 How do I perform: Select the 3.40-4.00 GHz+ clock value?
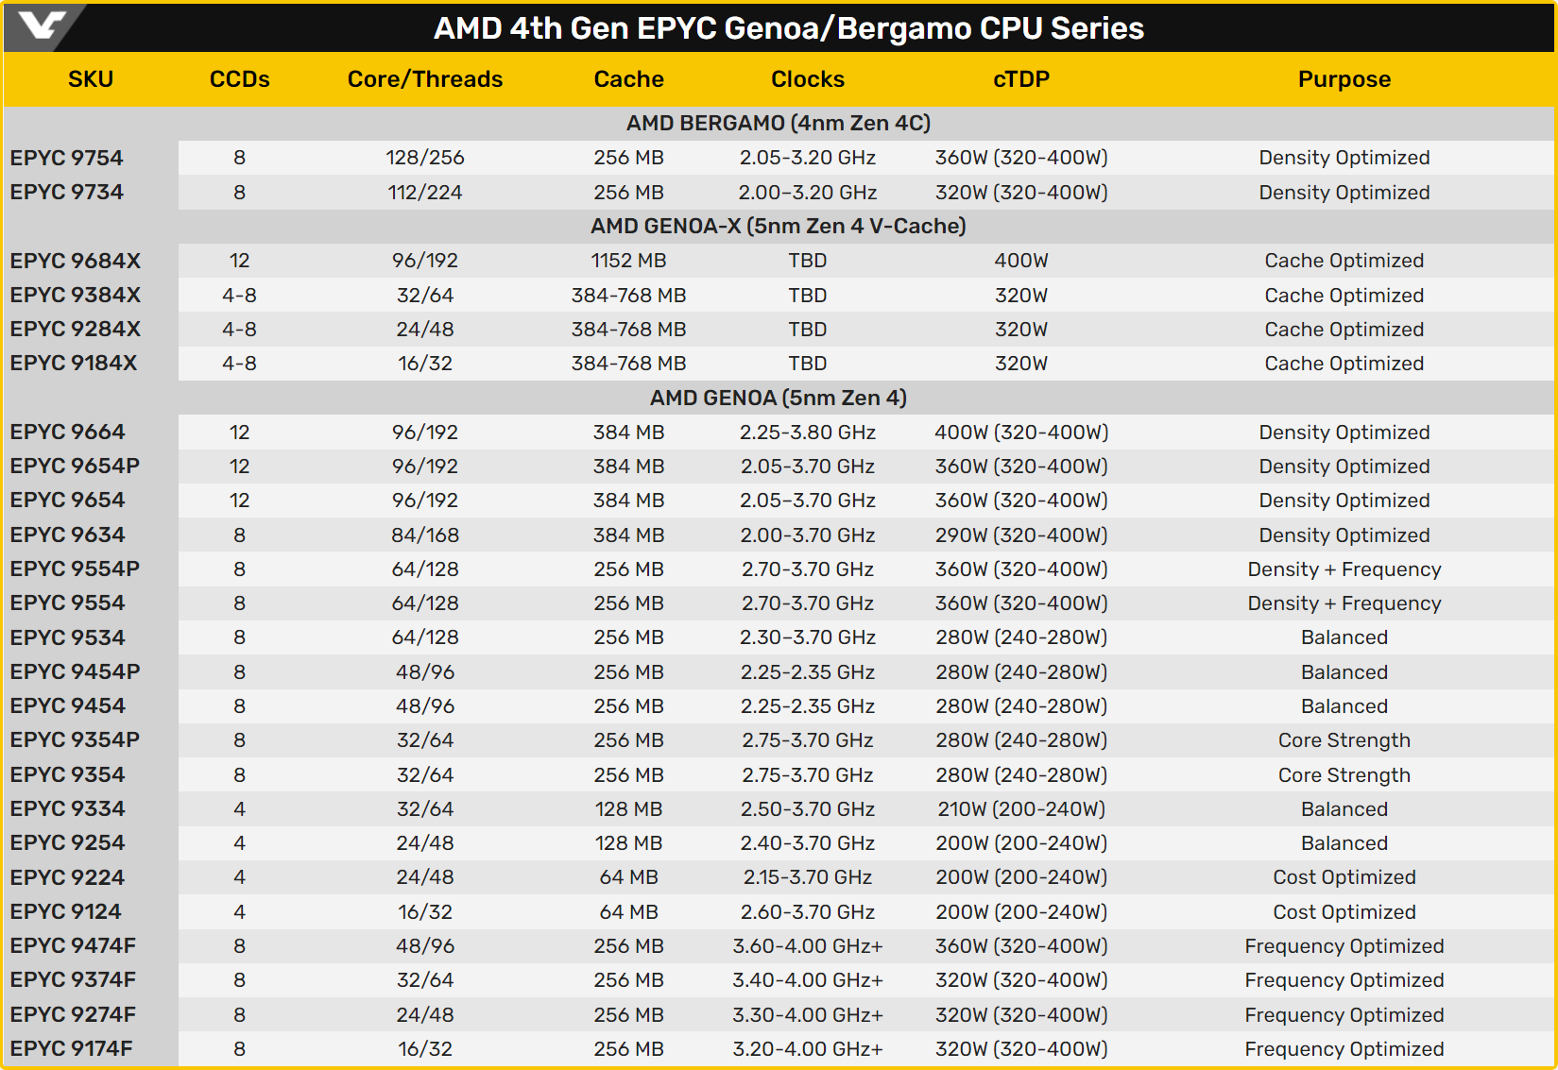pyautogui.click(x=808, y=980)
